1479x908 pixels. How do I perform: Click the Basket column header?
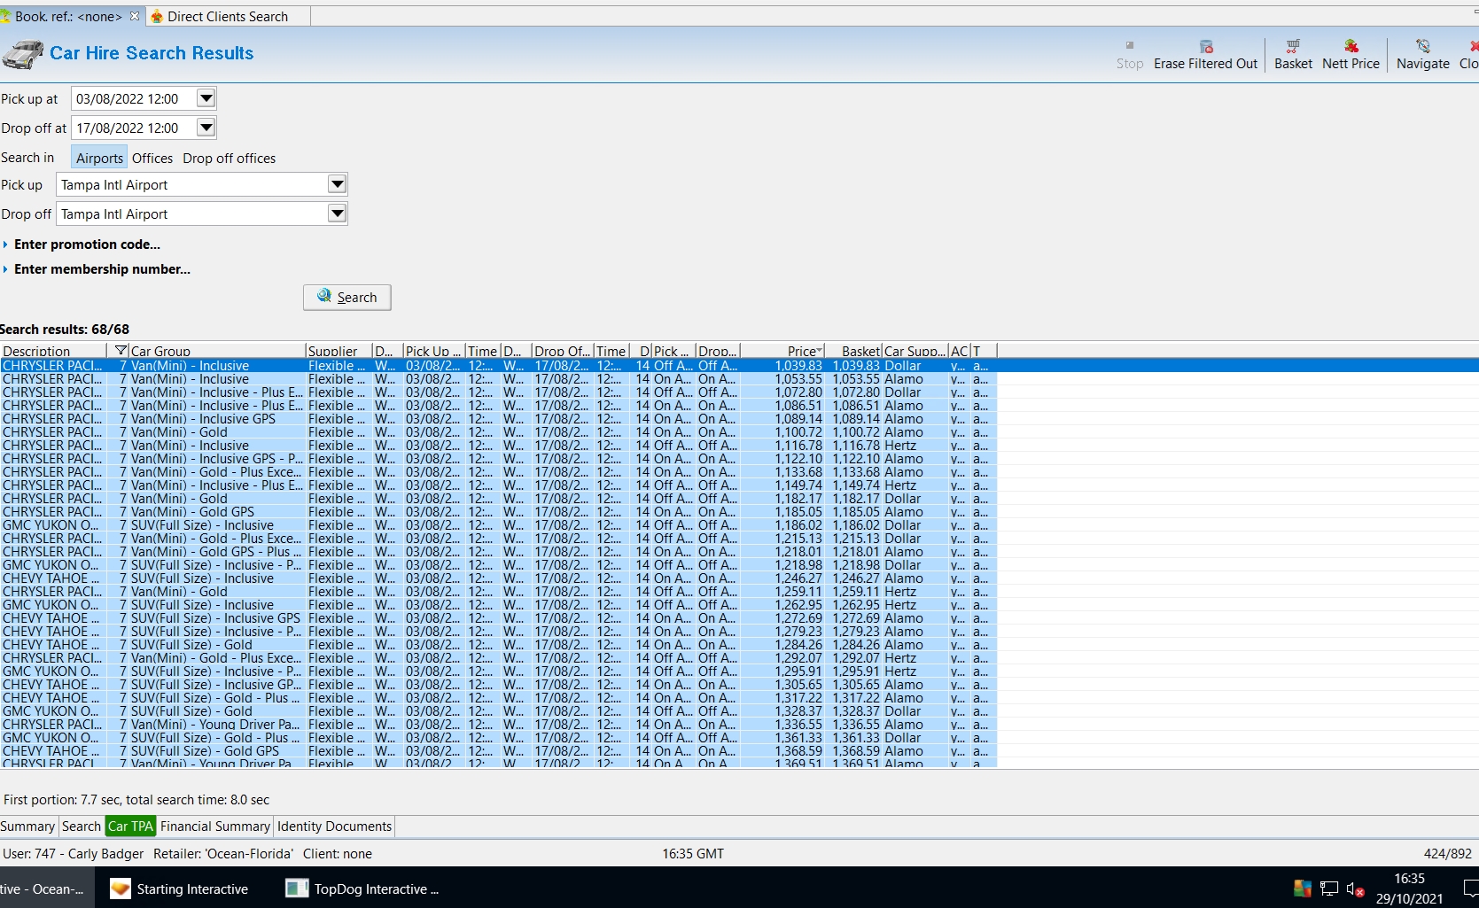[853, 351]
